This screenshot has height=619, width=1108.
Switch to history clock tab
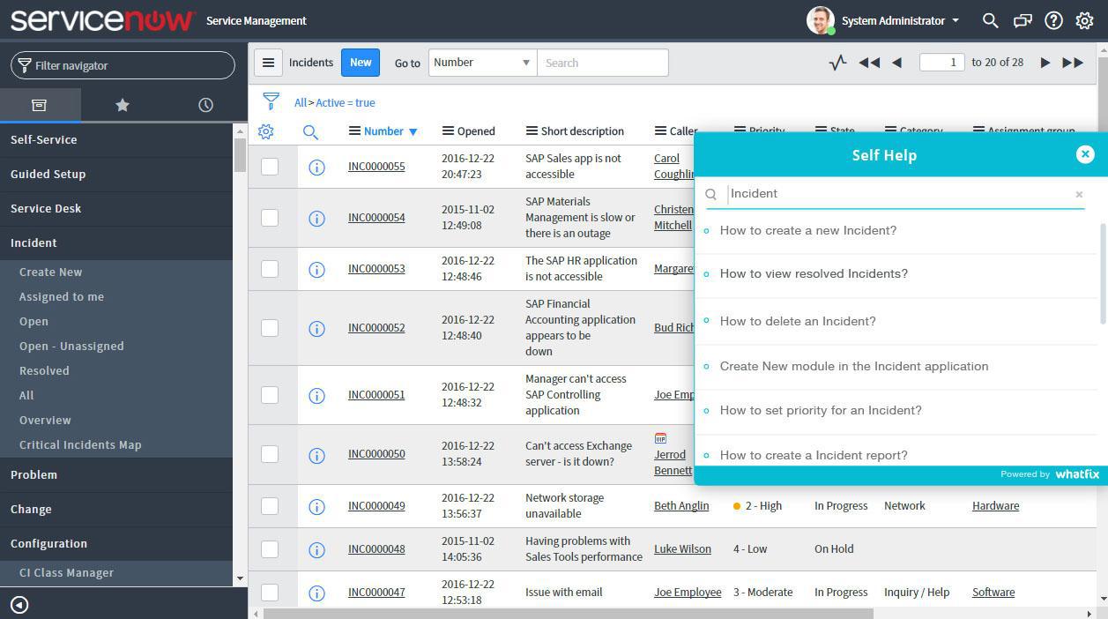coord(205,105)
